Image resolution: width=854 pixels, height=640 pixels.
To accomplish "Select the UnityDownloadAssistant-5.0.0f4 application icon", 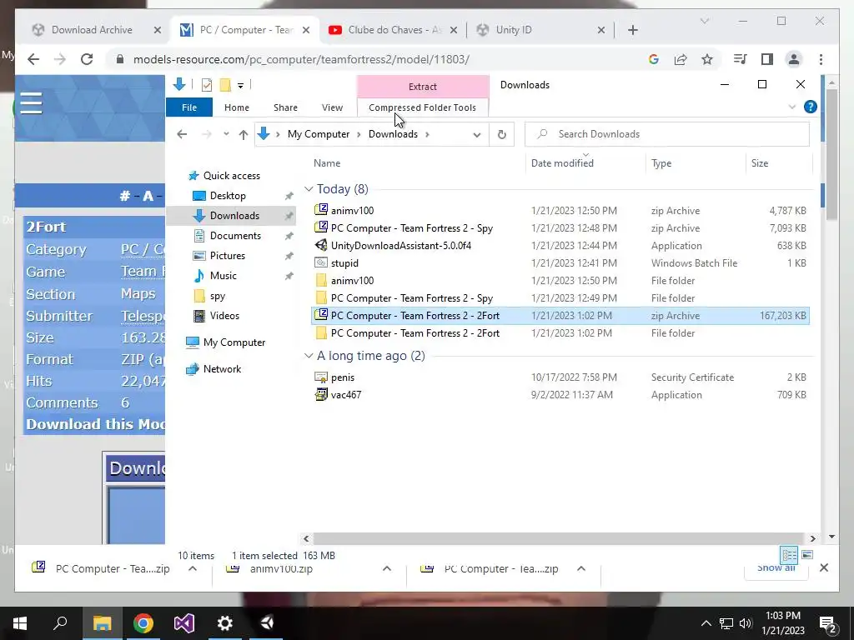I will [321, 246].
